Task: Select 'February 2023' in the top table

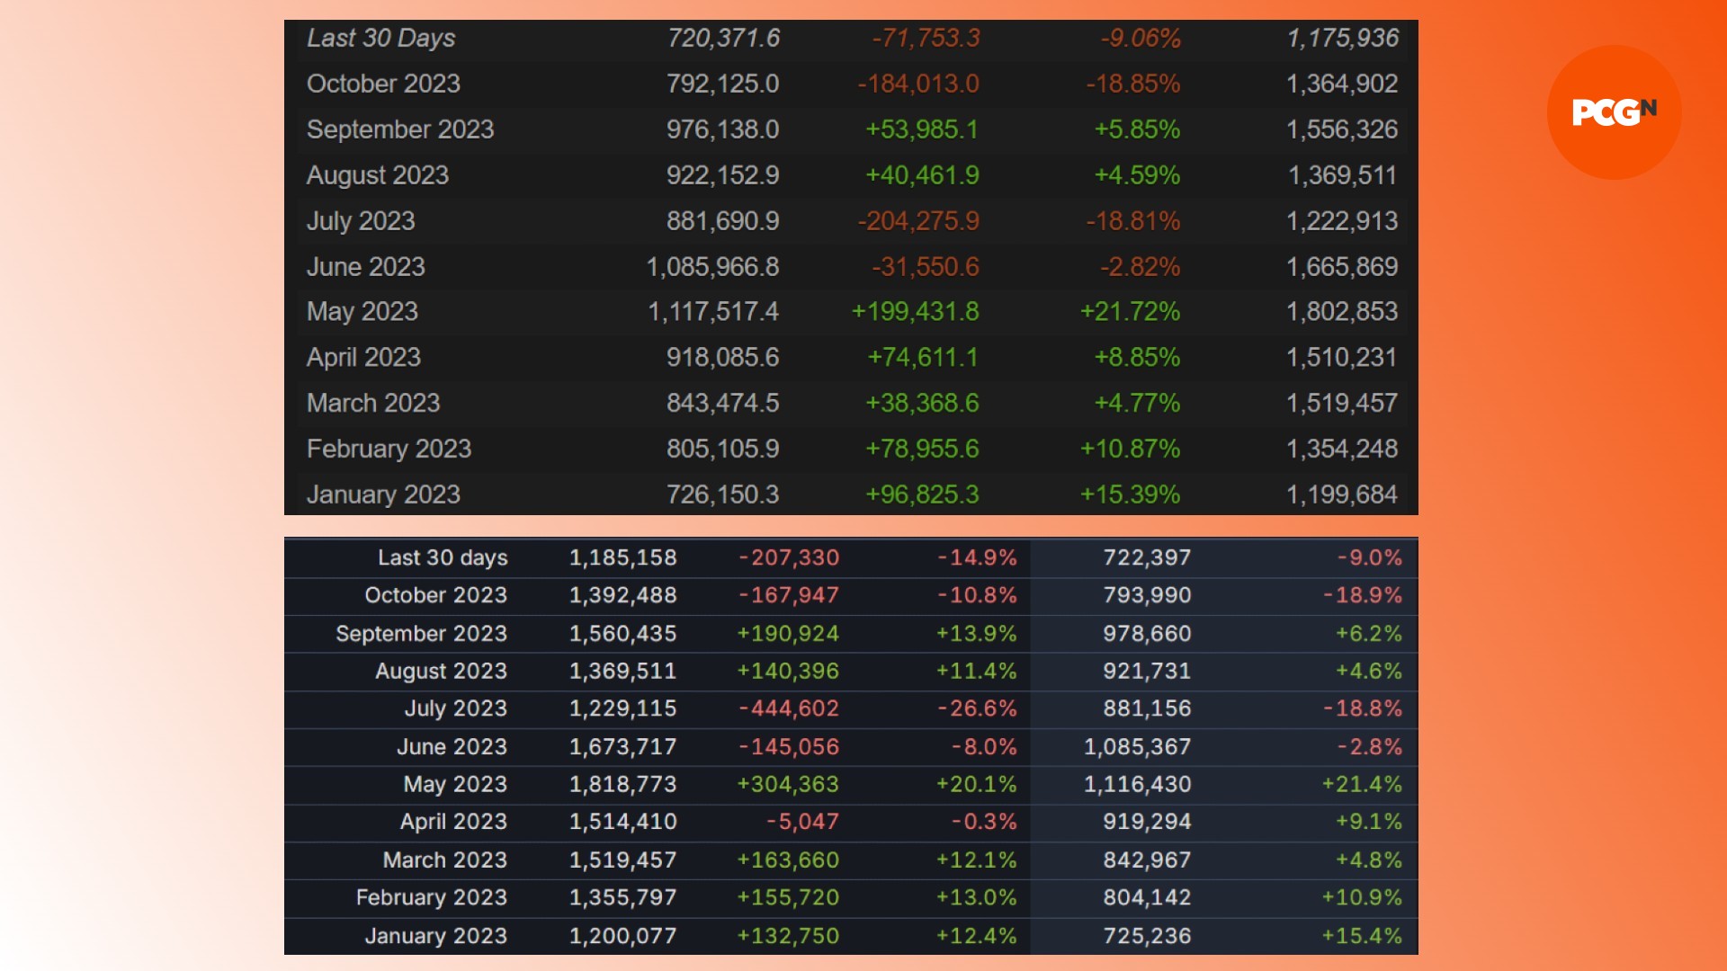Action: tap(389, 449)
